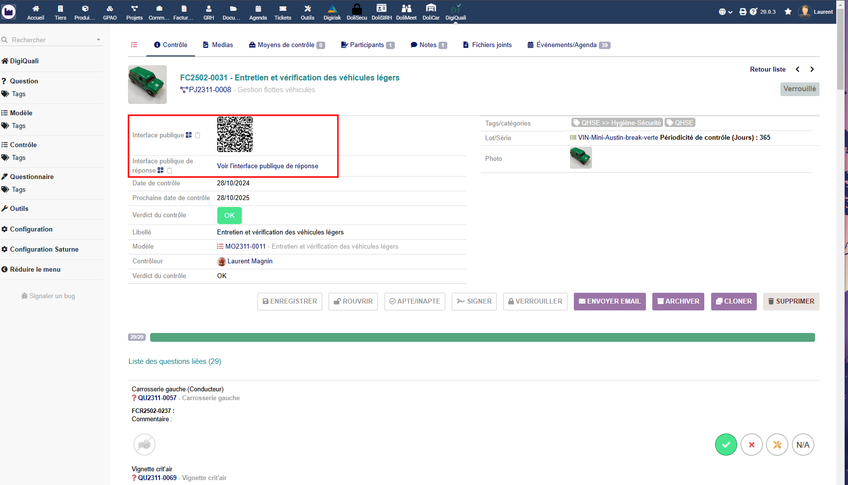This screenshot has height=485, width=848.
Task: Go to previous record arrow
Action: (797, 69)
